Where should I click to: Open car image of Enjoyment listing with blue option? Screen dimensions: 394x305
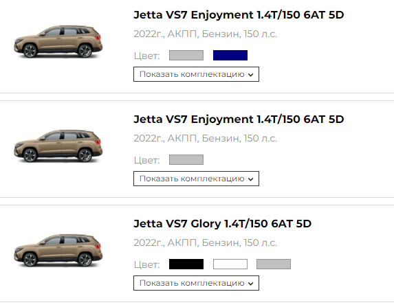click(x=58, y=42)
